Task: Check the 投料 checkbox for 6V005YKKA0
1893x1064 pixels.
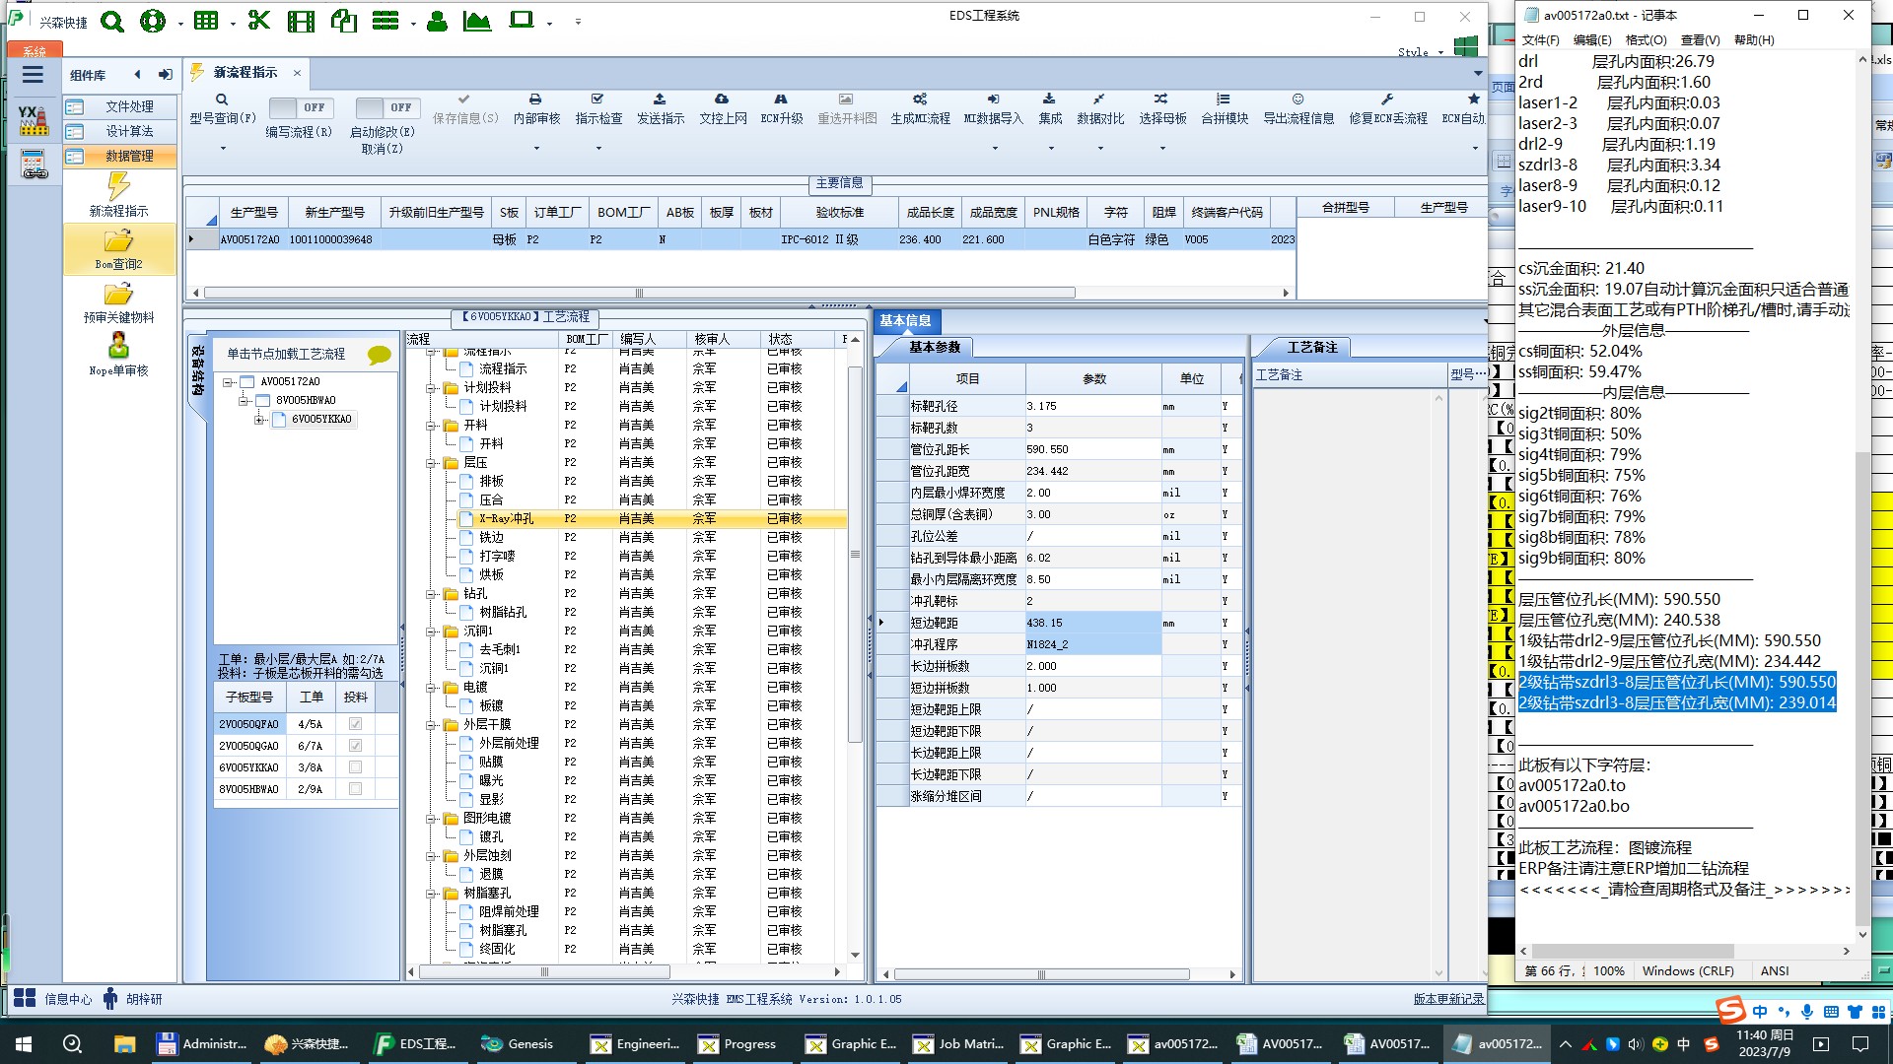Action: click(x=355, y=767)
